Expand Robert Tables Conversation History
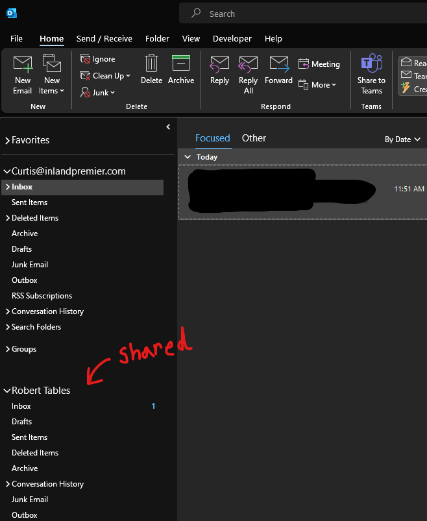Screen dimensions: 427x521 tap(8, 484)
